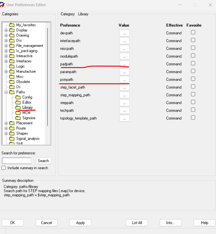The width and height of the screenshot is (216, 234).
Task: Expand the Display category node
Action: click(x=6, y=30)
